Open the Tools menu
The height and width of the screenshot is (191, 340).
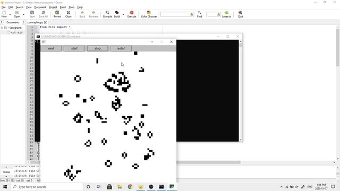point(71,7)
